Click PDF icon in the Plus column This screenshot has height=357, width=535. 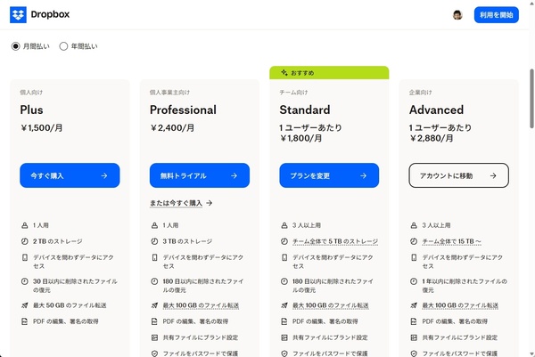[25, 321]
